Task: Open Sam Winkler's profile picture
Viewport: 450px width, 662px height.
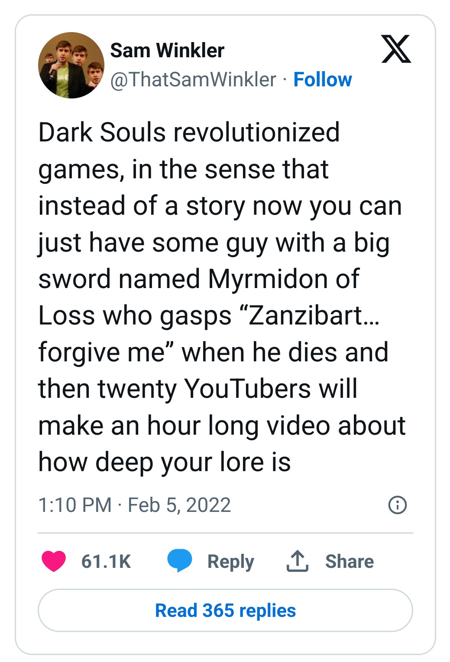Action: click(x=71, y=65)
